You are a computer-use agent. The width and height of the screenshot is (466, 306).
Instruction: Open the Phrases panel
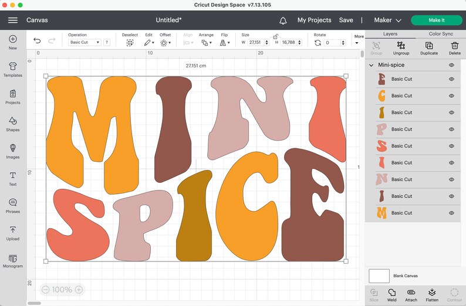point(13,206)
